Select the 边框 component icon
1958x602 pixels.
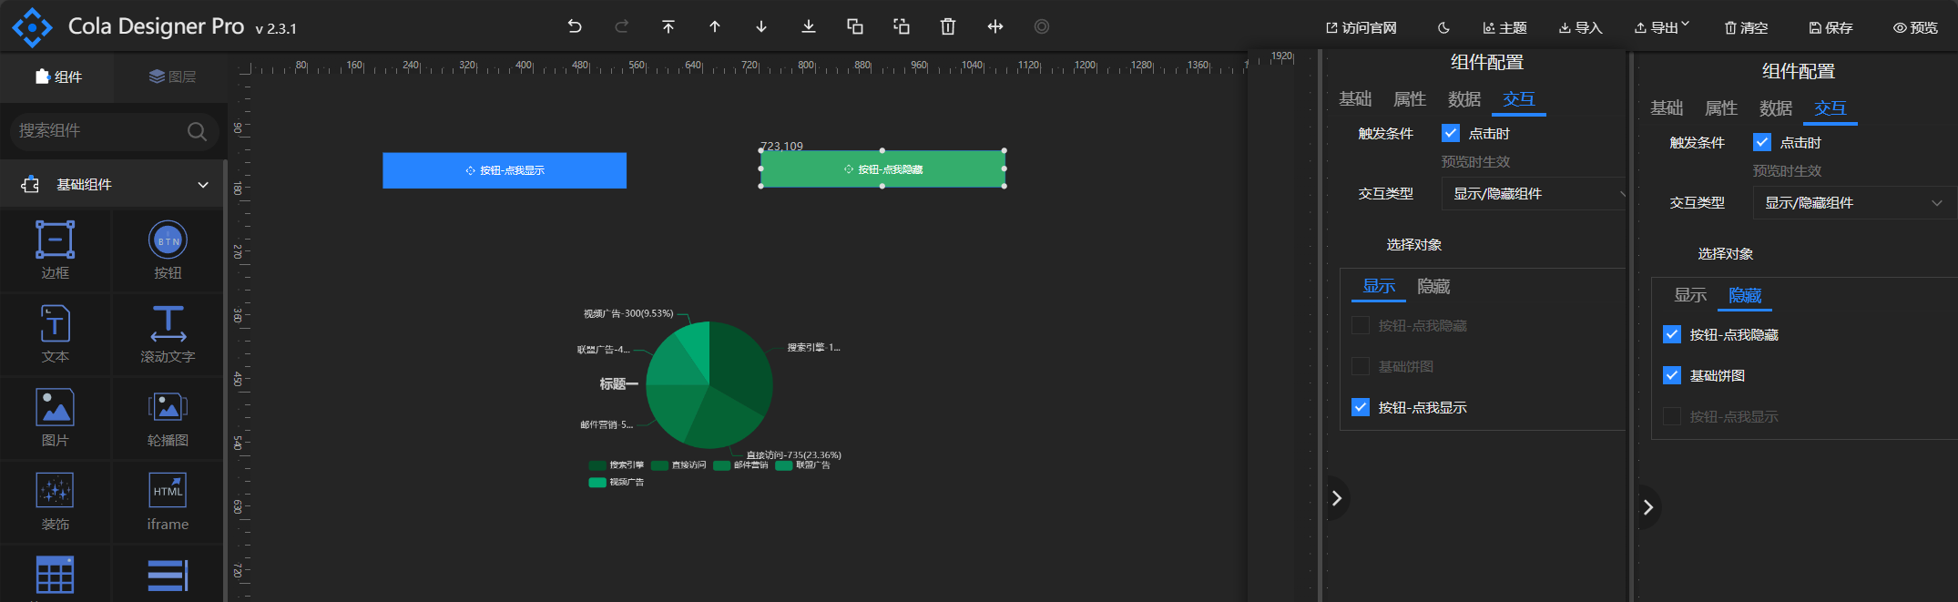(x=55, y=240)
